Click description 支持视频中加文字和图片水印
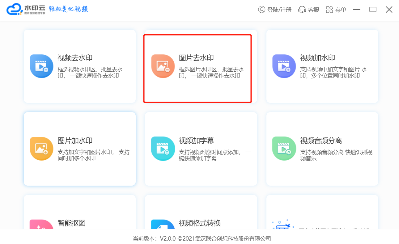The width and height of the screenshot is (399, 244). [334, 72]
